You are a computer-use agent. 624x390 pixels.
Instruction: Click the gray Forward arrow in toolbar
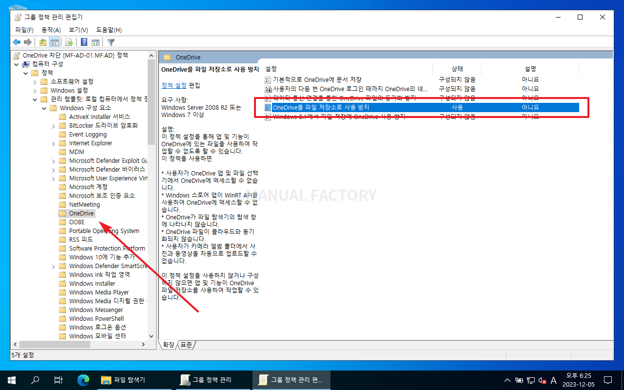click(x=28, y=42)
